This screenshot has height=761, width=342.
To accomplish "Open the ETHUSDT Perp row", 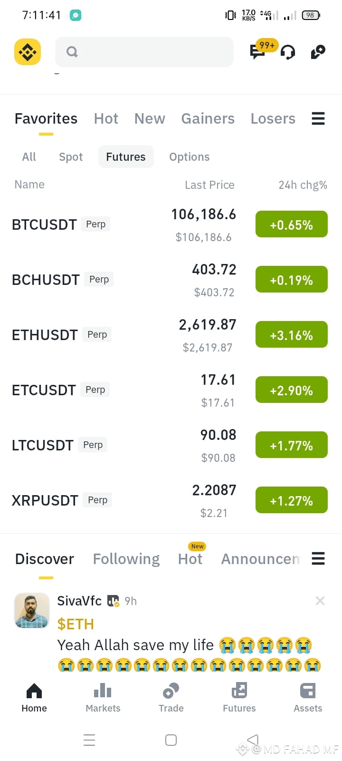I will tap(171, 335).
